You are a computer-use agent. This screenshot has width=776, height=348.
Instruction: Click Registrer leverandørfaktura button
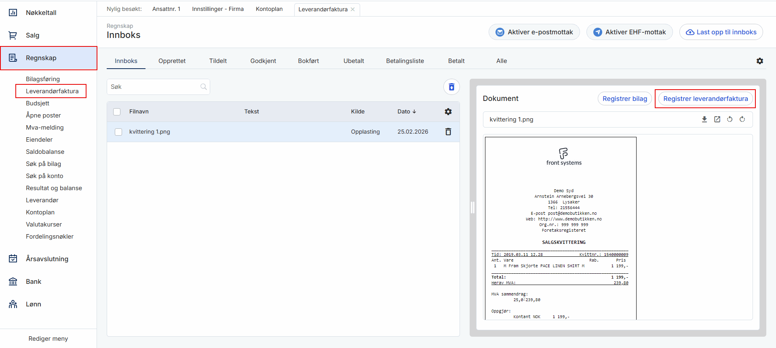point(705,99)
